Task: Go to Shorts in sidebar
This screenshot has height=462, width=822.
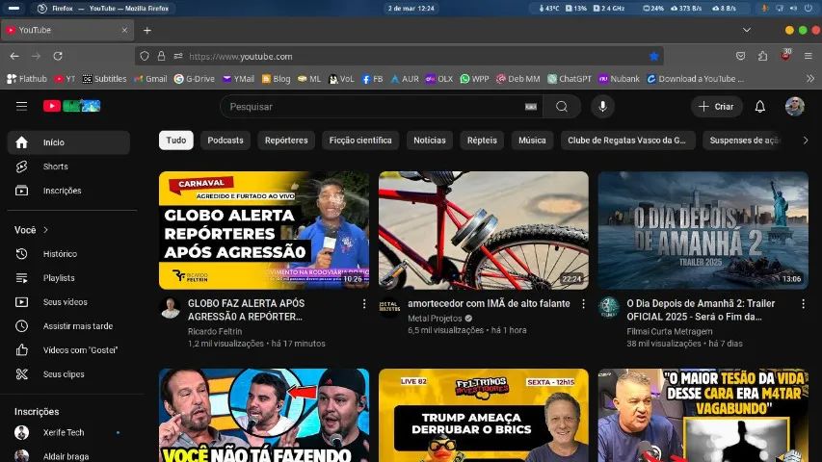Action: pyautogui.click(x=68, y=167)
